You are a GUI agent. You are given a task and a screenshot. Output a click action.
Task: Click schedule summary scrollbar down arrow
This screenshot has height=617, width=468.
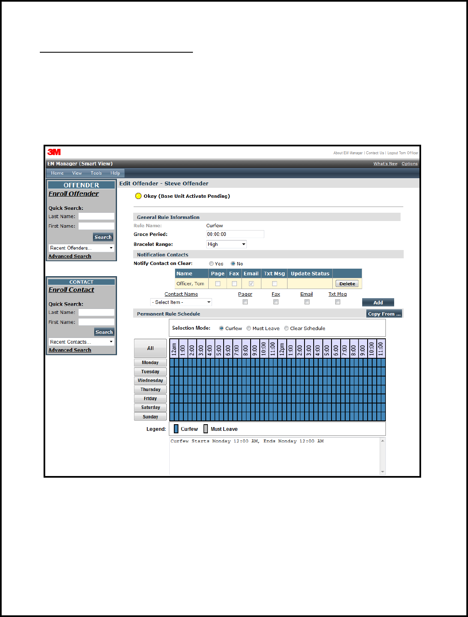(383, 472)
